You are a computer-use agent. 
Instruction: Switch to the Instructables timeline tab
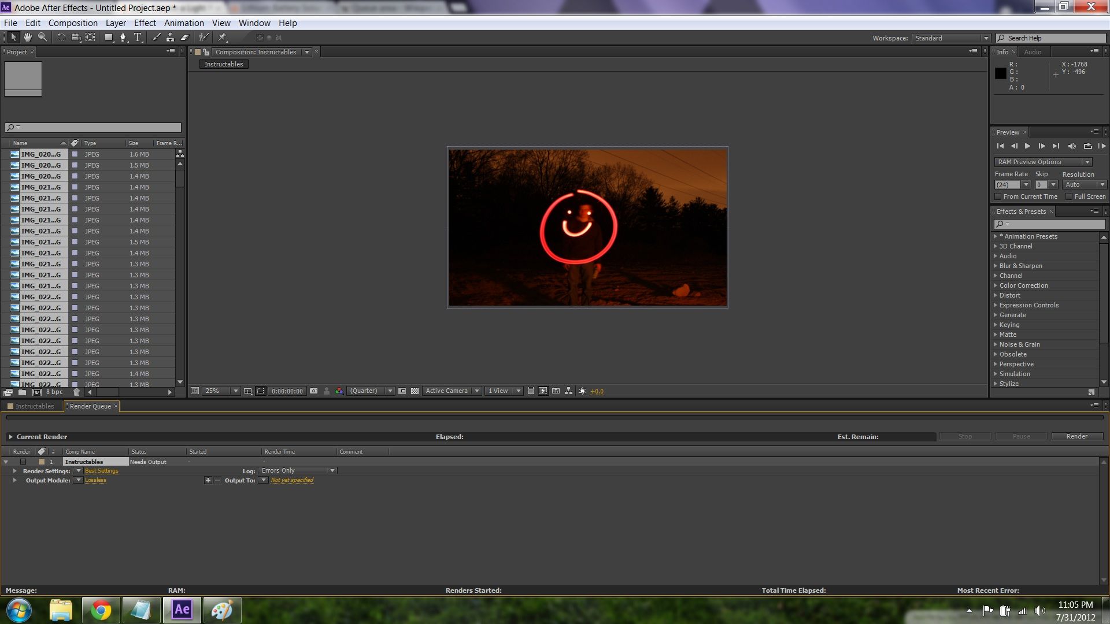tap(35, 406)
